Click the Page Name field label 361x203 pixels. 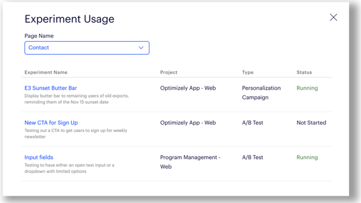pyautogui.click(x=39, y=36)
